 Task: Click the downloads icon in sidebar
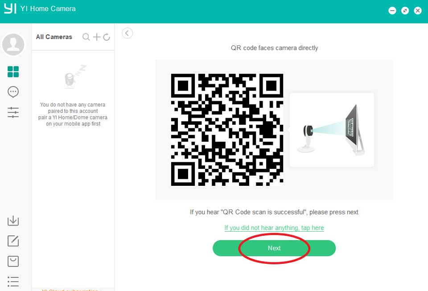pyautogui.click(x=13, y=221)
